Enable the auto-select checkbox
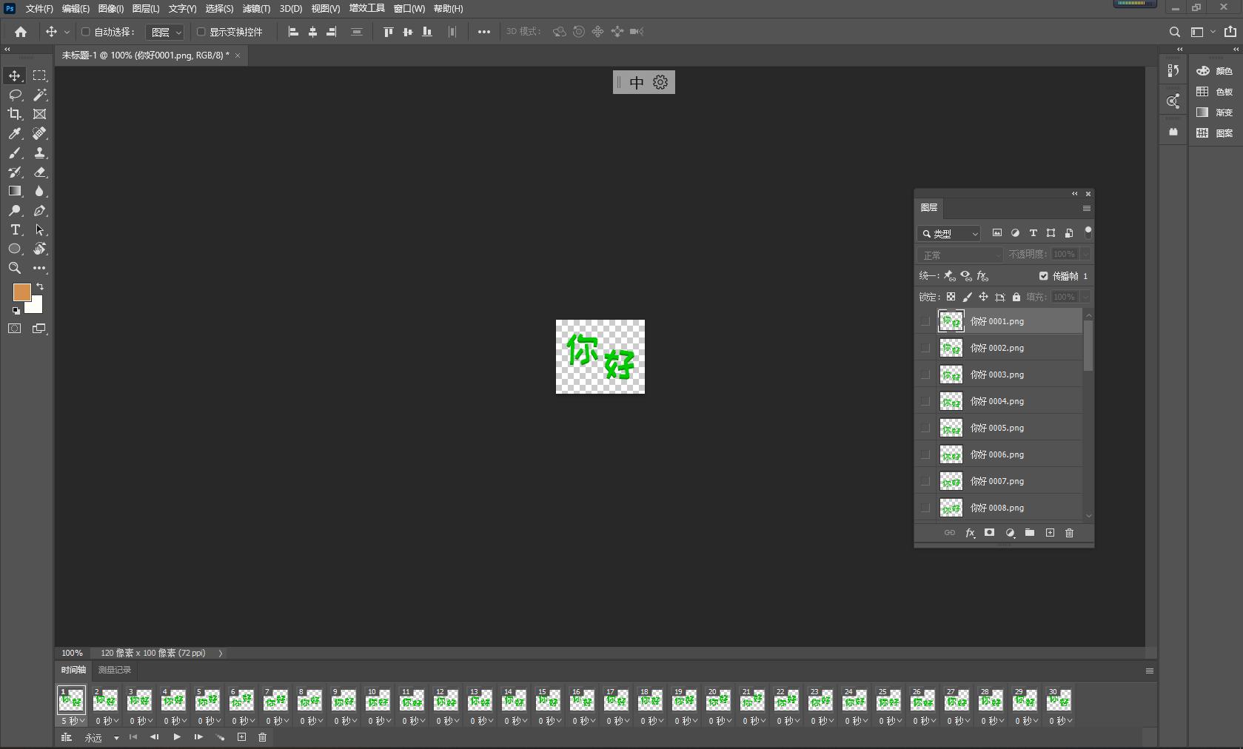 point(86,32)
